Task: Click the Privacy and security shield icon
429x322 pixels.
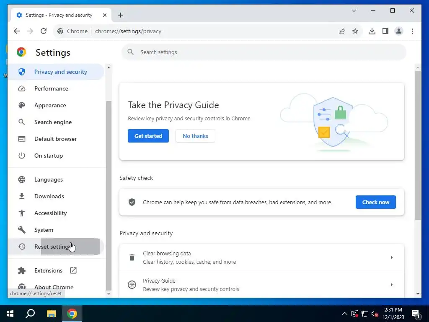Action: [22, 72]
